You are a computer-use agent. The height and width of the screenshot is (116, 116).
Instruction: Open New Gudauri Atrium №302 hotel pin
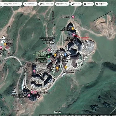49,50
